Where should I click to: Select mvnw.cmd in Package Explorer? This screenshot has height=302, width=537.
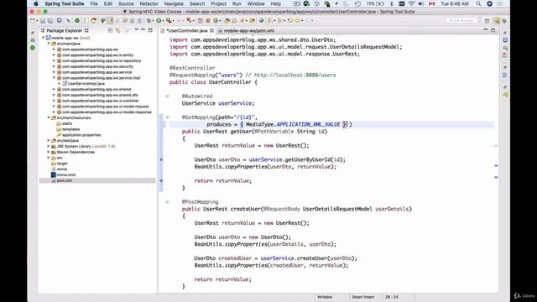point(65,174)
